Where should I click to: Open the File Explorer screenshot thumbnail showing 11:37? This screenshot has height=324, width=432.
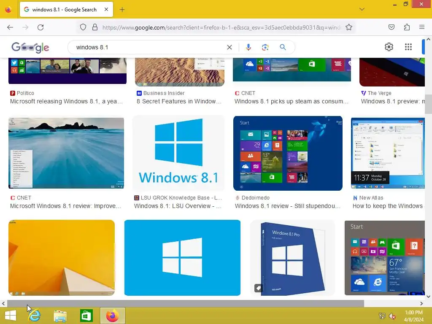coord(388,153)
